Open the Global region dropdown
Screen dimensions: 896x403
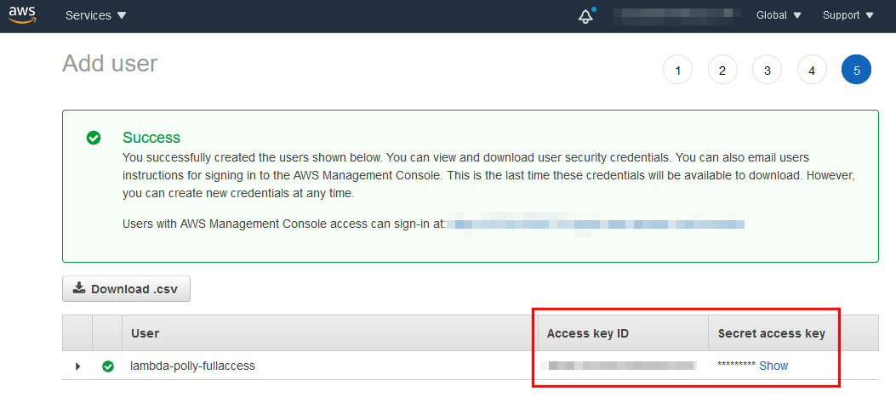tap(779, 15)
